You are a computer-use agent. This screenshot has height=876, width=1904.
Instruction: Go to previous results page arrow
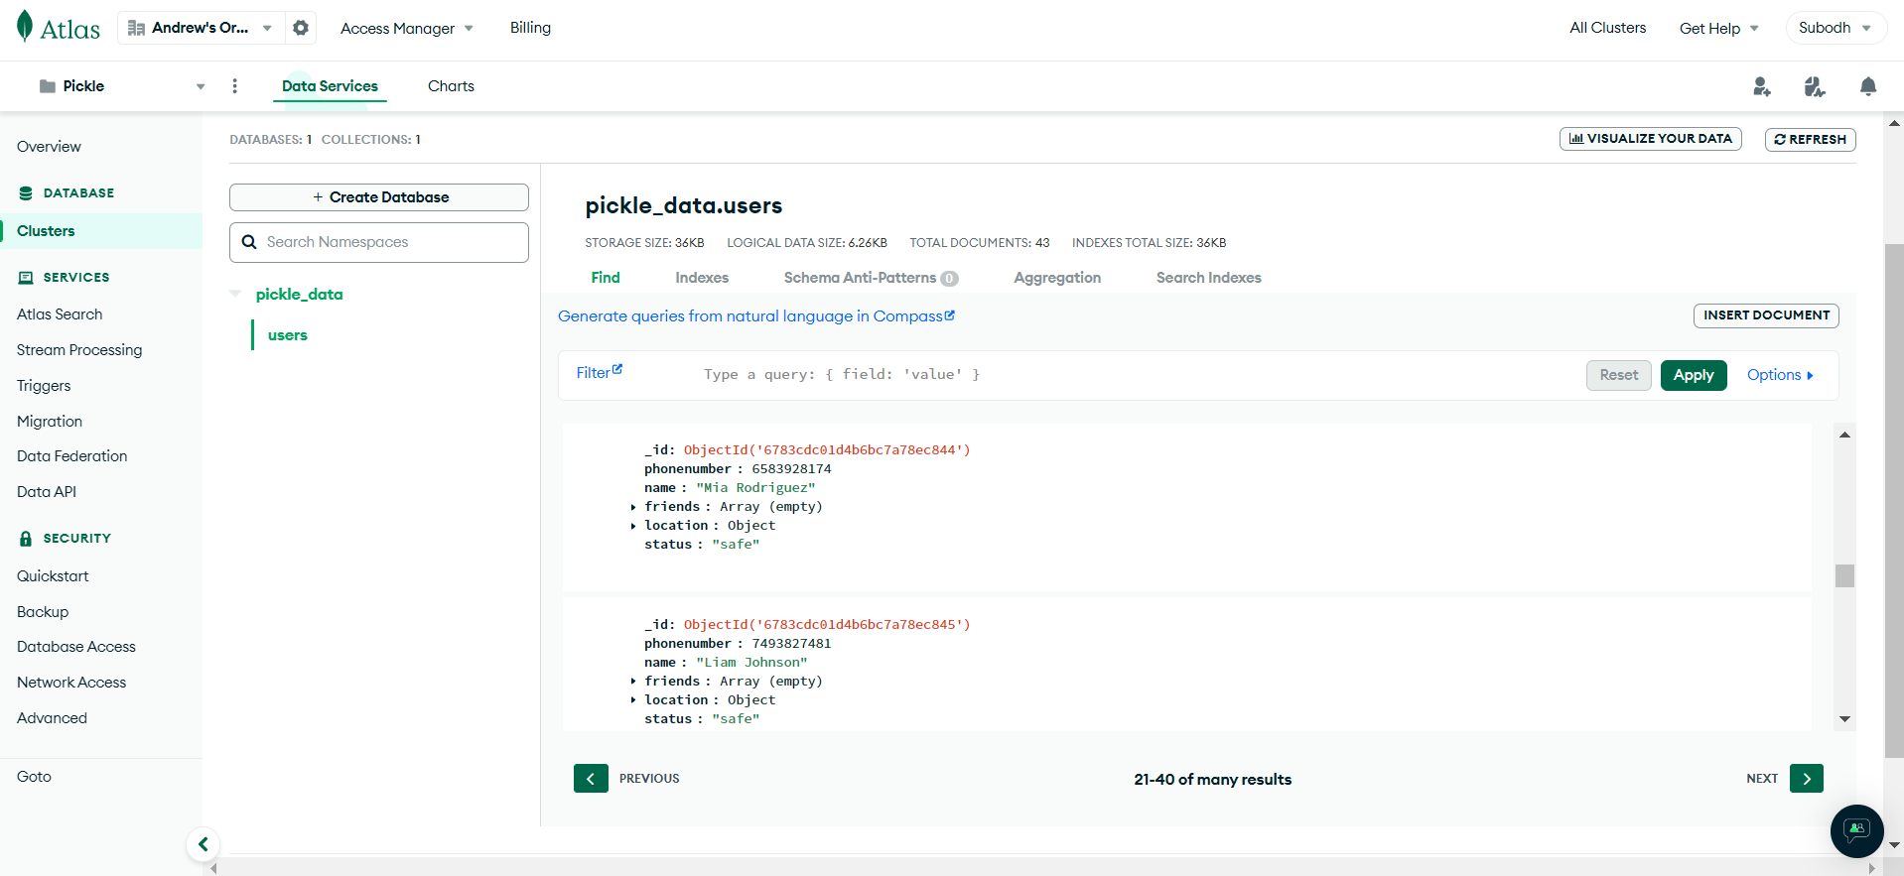point(591,779)
